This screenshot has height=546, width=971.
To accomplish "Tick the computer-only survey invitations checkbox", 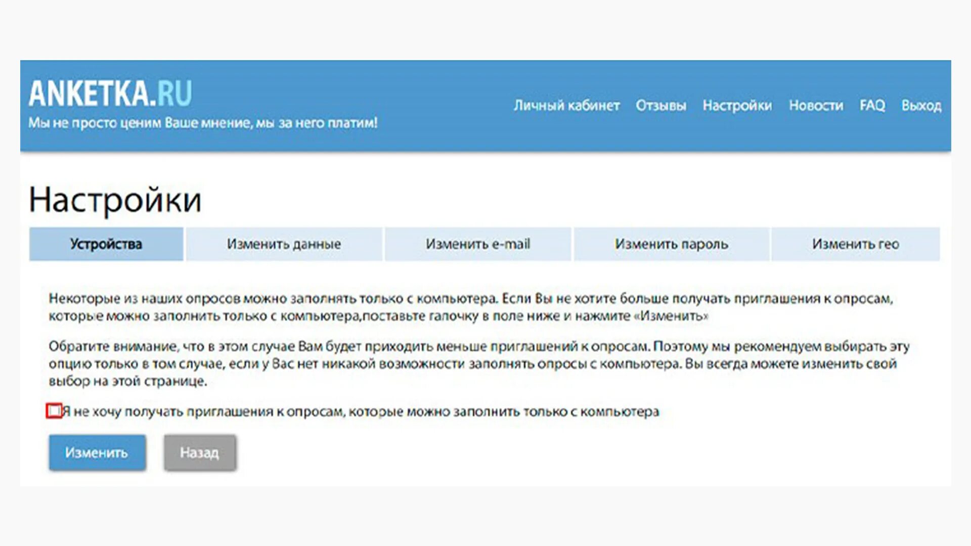I will click(x=54, y=411).
